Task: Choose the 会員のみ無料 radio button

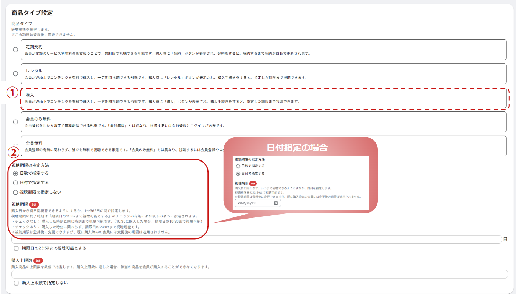Action: [x=15, y=122]
